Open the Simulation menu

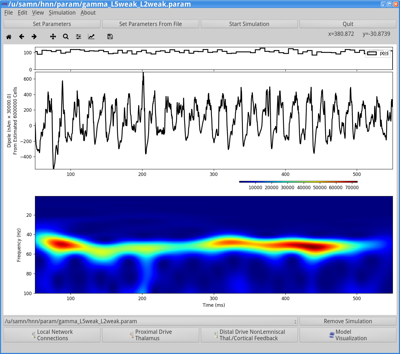click(x=62, y=13)
